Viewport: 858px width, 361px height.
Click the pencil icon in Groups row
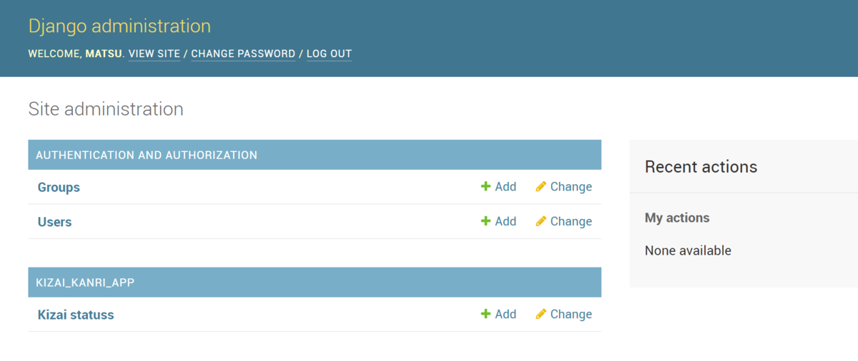541,187
